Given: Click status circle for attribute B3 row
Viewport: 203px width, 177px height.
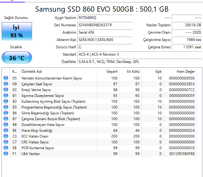Looking at the screenshot, I should 6,101.
